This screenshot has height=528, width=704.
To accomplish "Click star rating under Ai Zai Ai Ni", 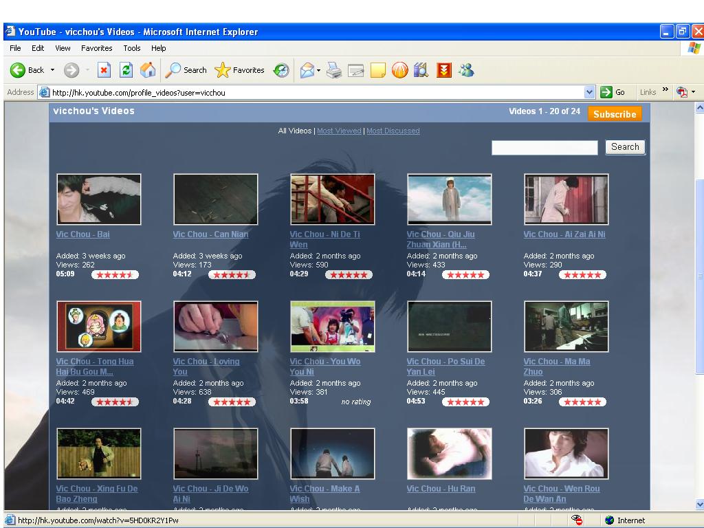I will click(582, 275).
